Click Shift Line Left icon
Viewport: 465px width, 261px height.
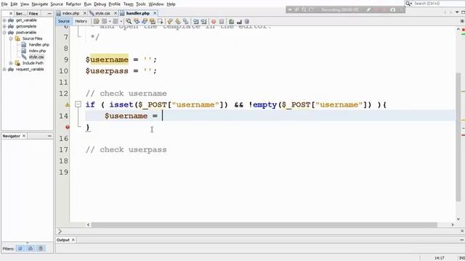tap(195, 21)
